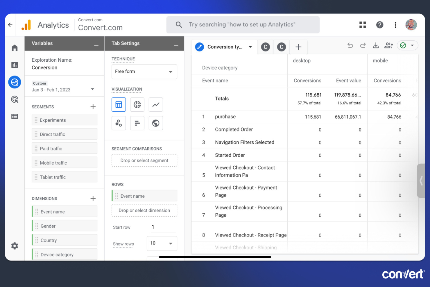
Task: Click Drop or select segment area
Action: coord(144,161)
